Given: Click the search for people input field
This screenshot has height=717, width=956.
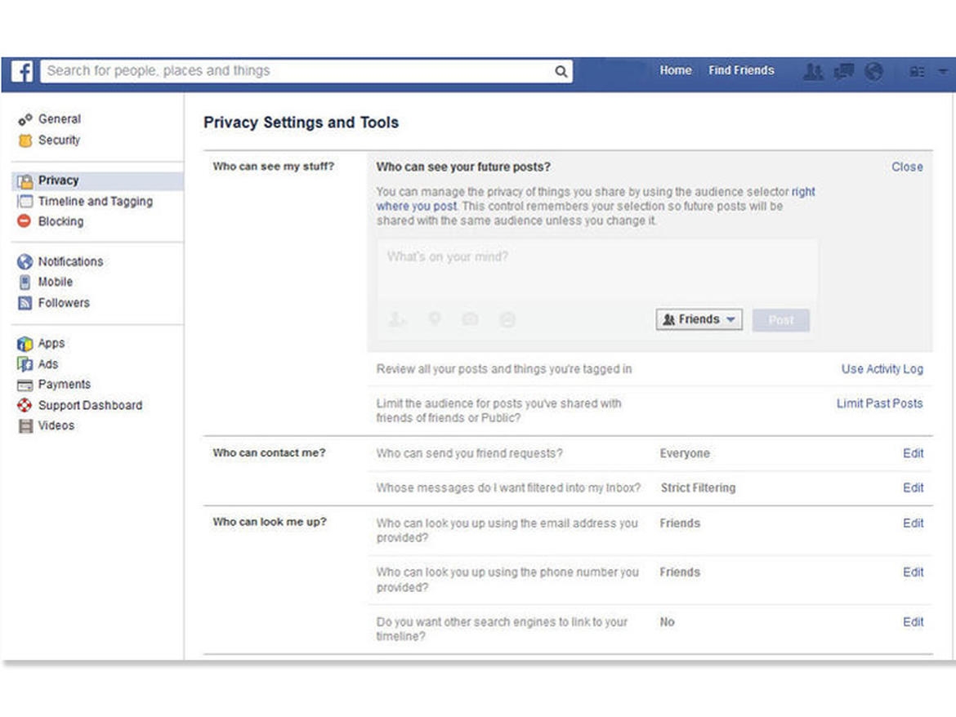Looking at the screenshot, I should tap(294, 71).
